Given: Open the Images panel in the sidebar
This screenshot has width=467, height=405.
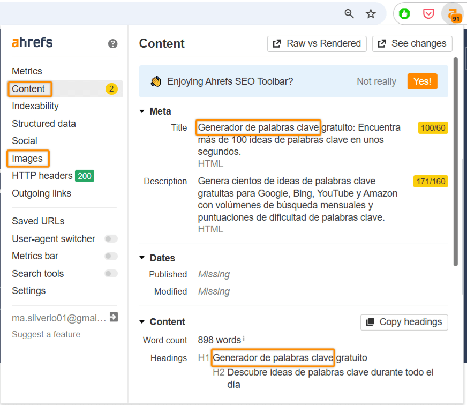Looking at the screenshot, I should [x=27, y=159].
